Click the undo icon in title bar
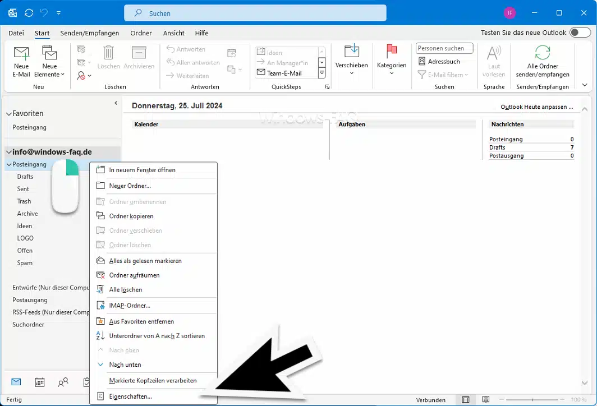 coord(44,13)
